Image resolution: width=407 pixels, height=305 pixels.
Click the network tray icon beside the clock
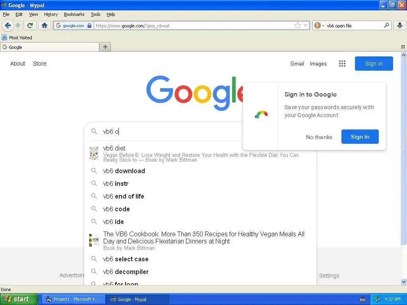377,299
